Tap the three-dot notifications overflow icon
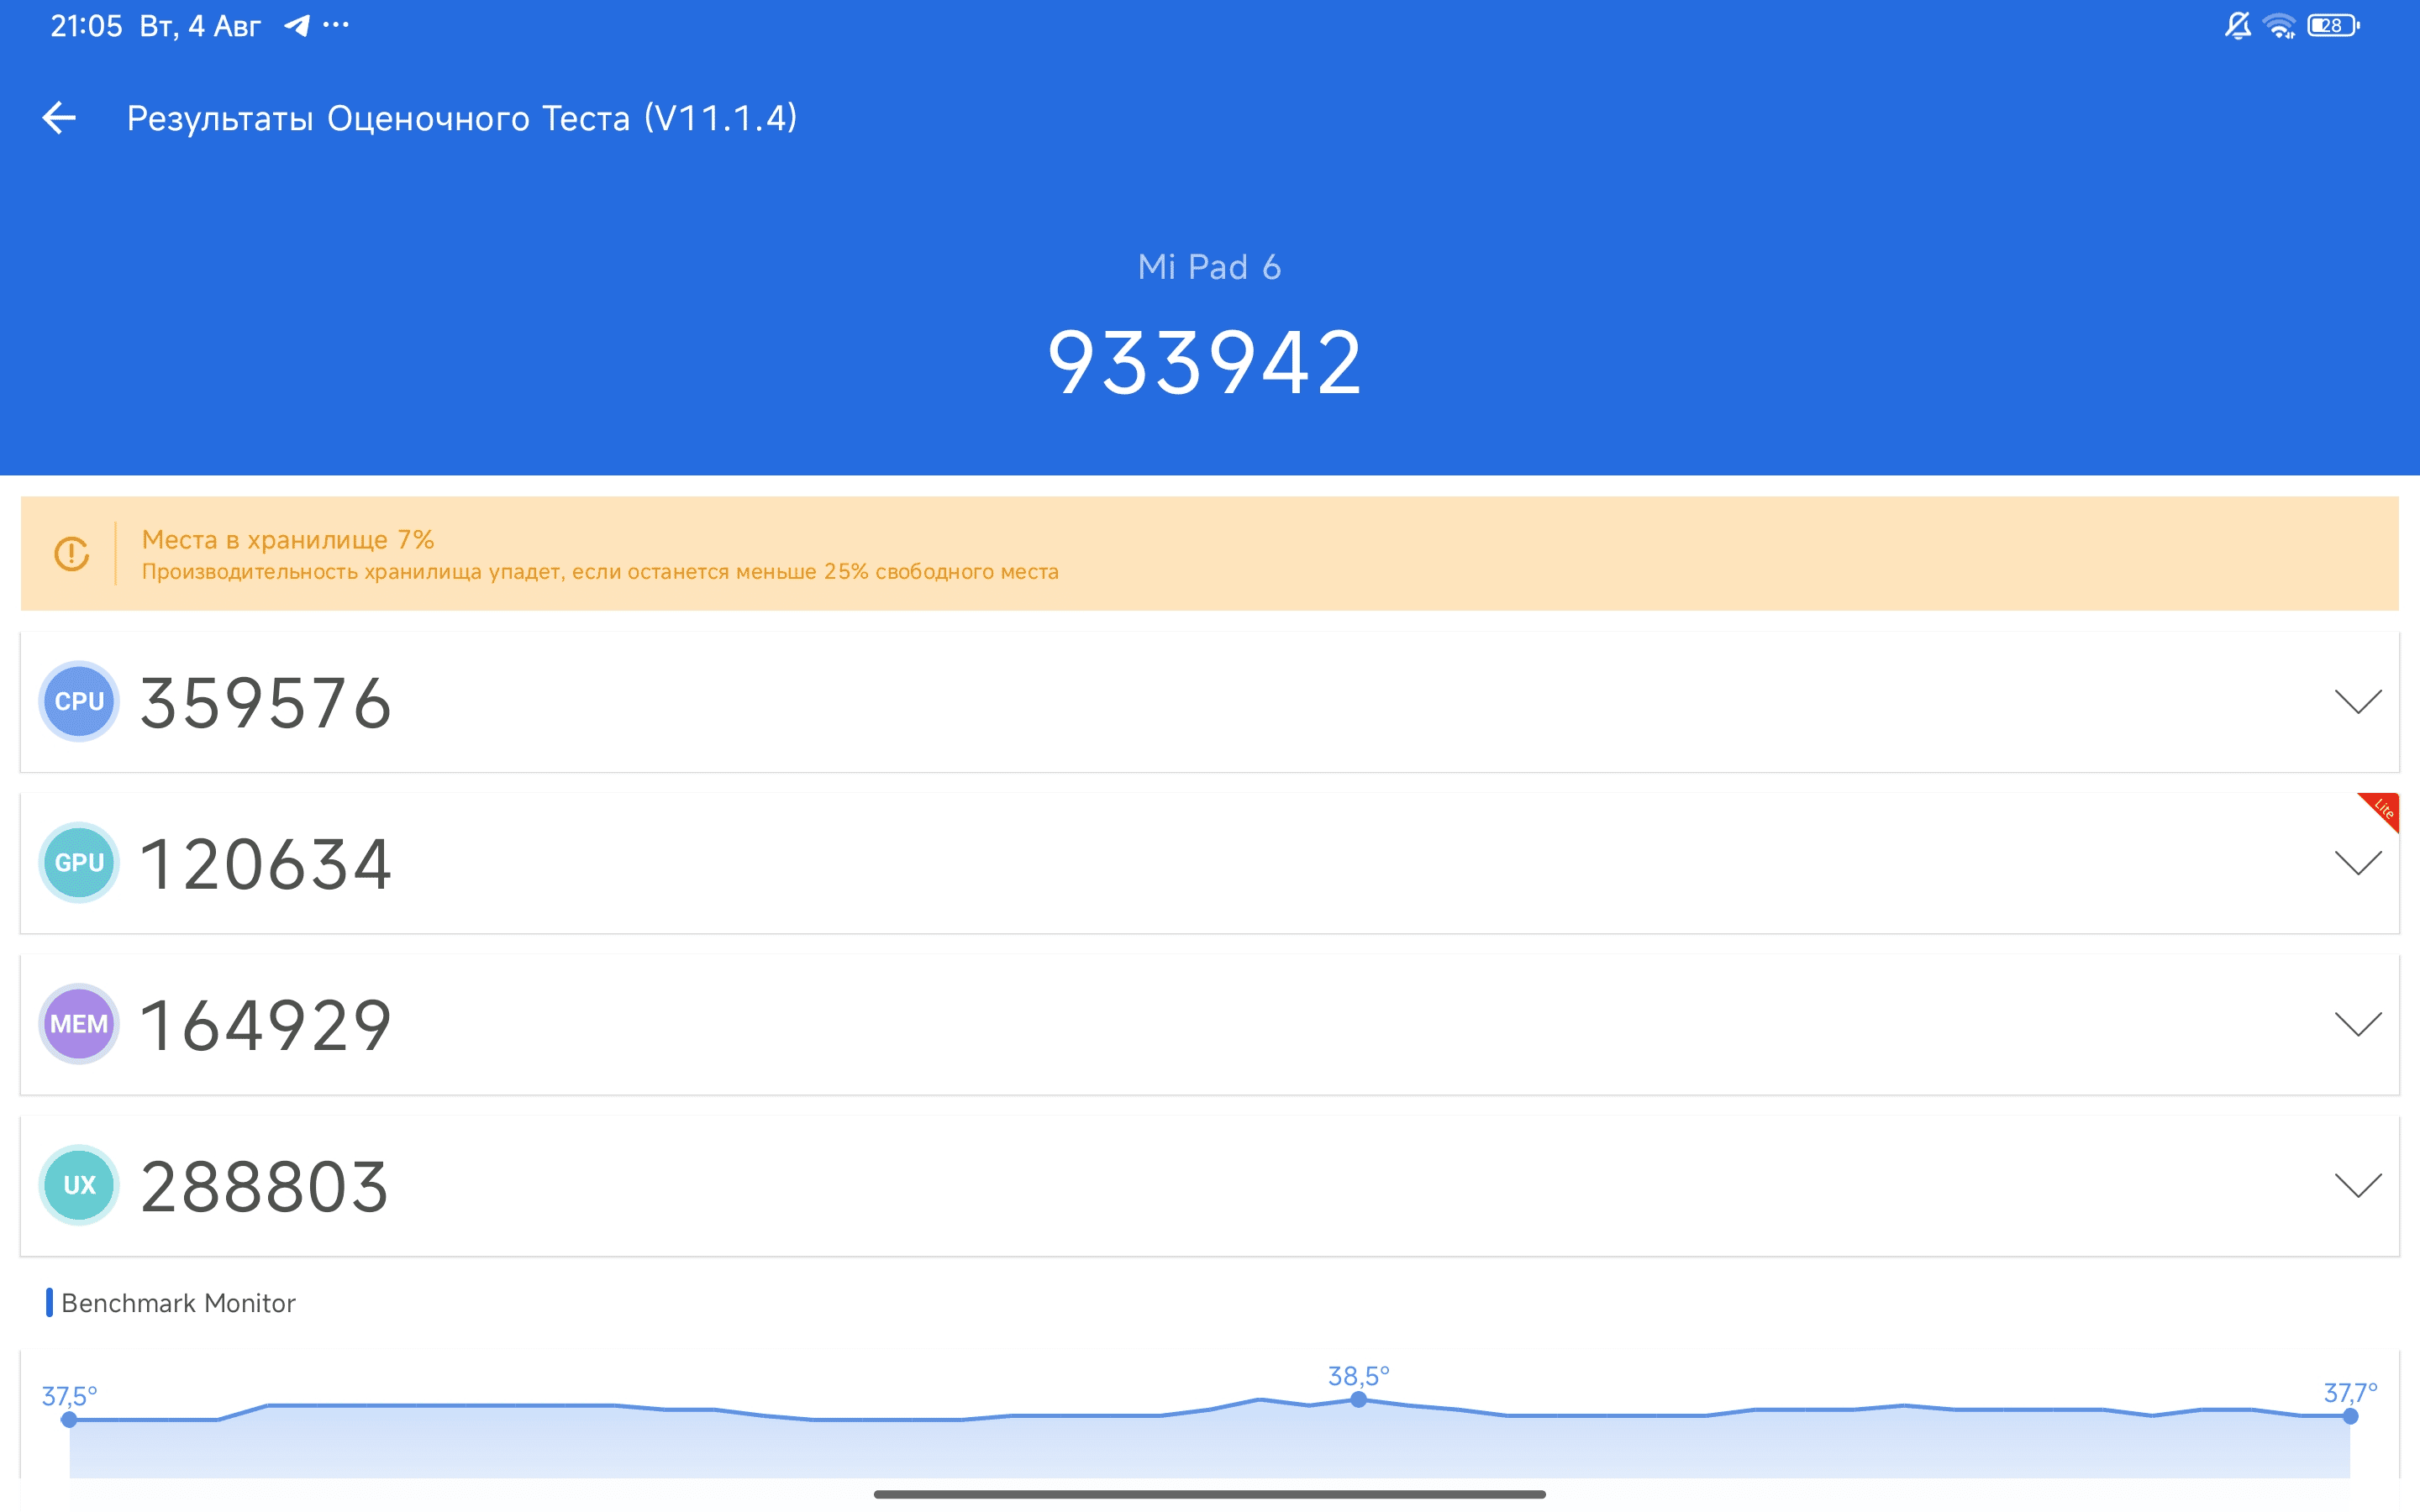Image resolution: width=2420 pixels, height=1512 pixels. [x=336, y=25]
